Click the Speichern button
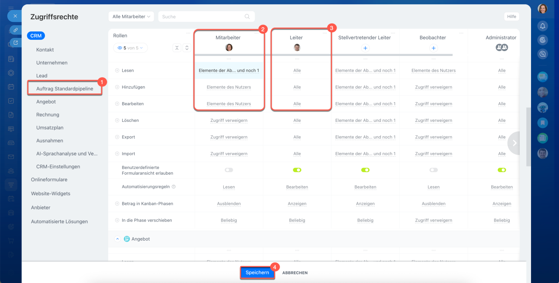Image resolution: width=559 pixels, height=283 pixels. coord(257,273)
